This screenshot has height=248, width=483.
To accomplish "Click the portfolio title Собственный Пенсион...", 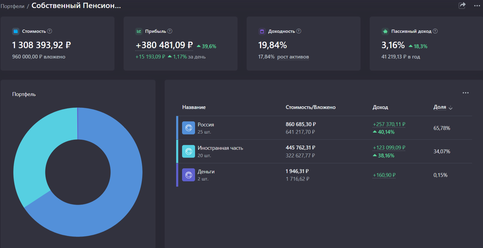I will pyautogui.click(x=76, y=6).
